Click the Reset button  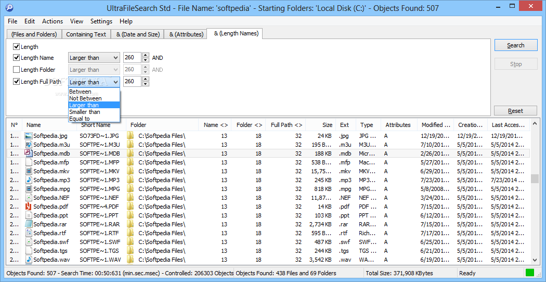point(516,111)
